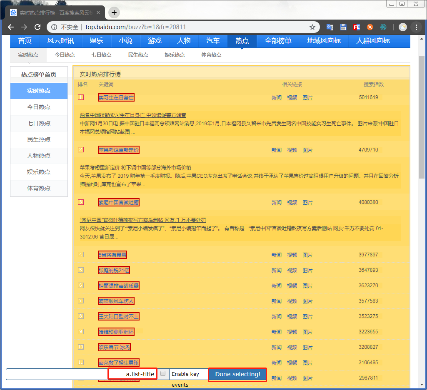The image size is (427, 390).
Task: Open the Google Translate extension icon
Action: (x=330, y=27)
